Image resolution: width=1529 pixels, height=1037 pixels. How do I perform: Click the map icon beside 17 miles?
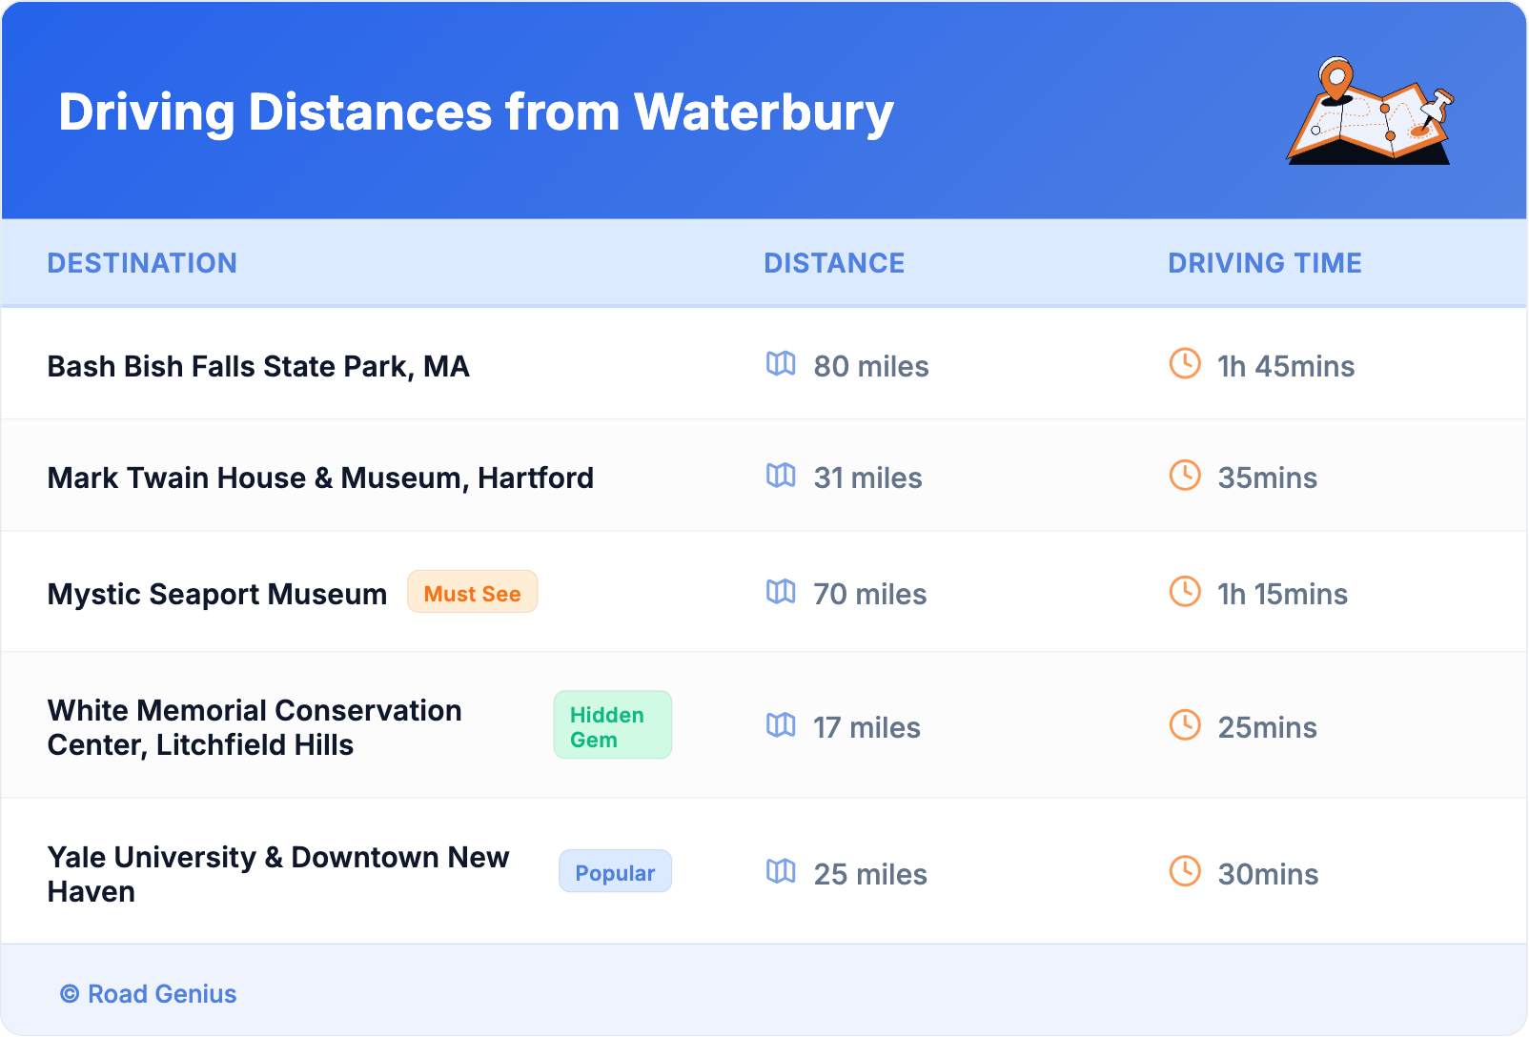(781, 725)
